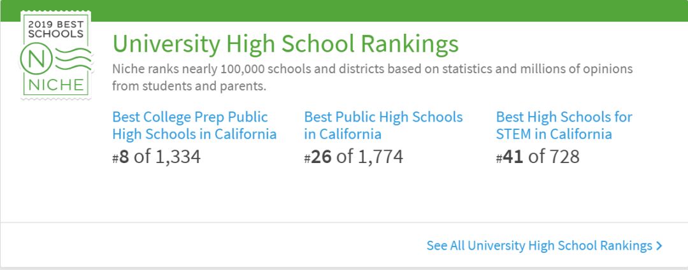Screen dimensions: 688x270
Task: Click the #26 of 1,774 ranking value
Action: 354,157
